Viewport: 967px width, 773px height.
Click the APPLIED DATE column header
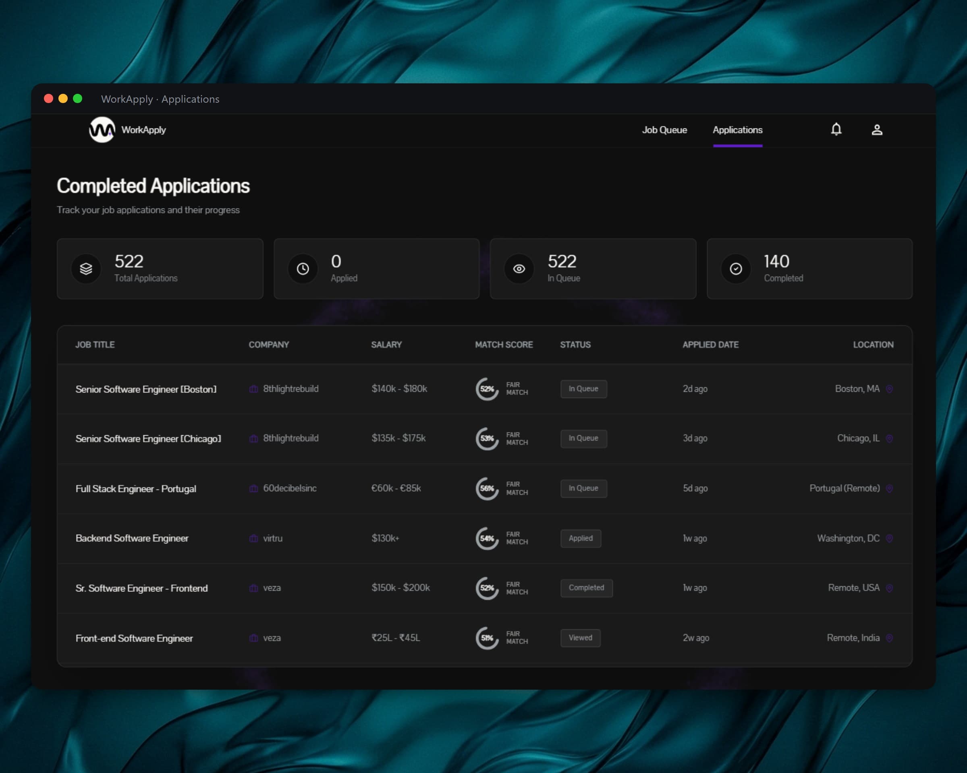[x=710, y=345]
